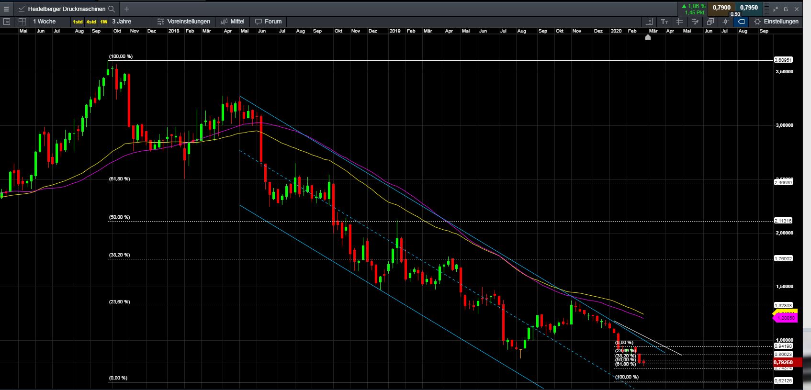Toggle the crosshair cursor tool
Viewport: 811px width, 390px height.
click(x=726, y=22)
